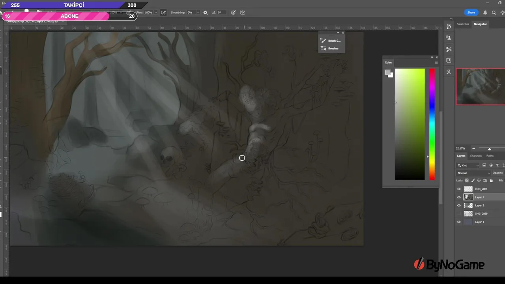Screen dimensions: 505x284
Task: Show the IMG_2069 layer
Action: (x=459, y=214)
